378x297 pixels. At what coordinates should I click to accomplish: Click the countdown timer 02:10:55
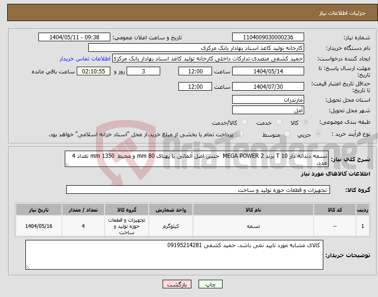[x=94, y=71]
